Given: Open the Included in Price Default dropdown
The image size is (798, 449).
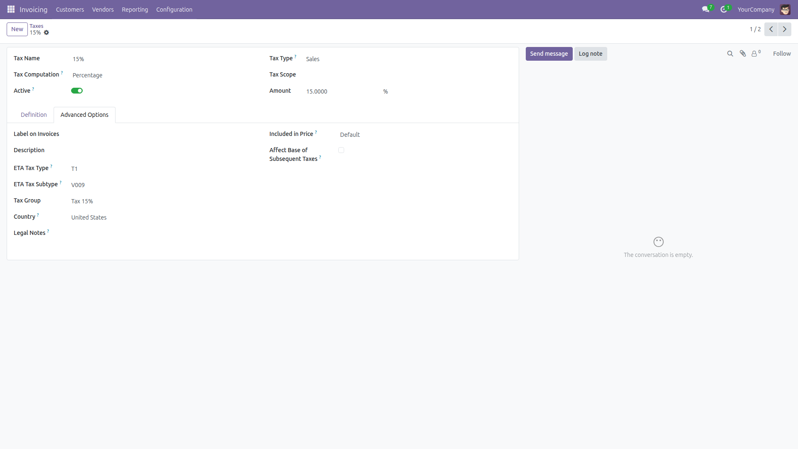Looking at the screenshot, I should coord(426,135).
